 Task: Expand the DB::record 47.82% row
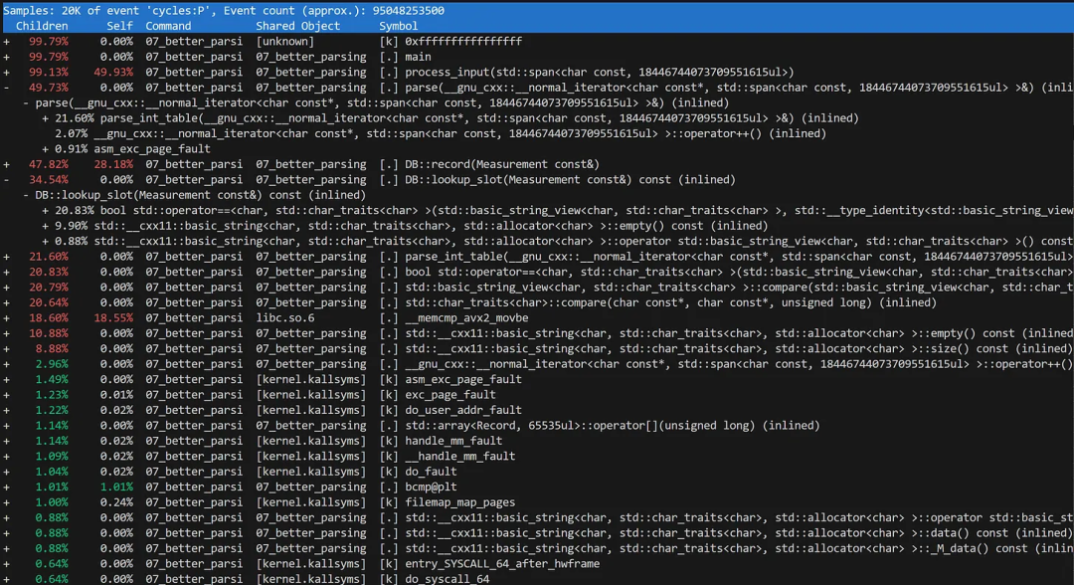point(6,164)
